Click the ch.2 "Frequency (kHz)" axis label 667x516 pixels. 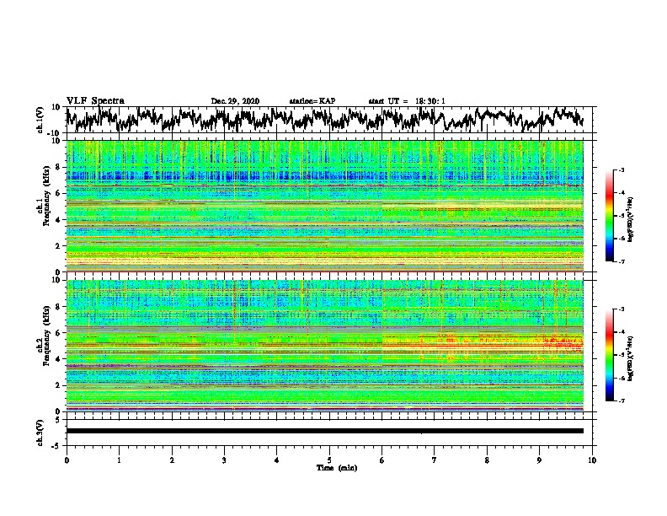pos(46,336)
